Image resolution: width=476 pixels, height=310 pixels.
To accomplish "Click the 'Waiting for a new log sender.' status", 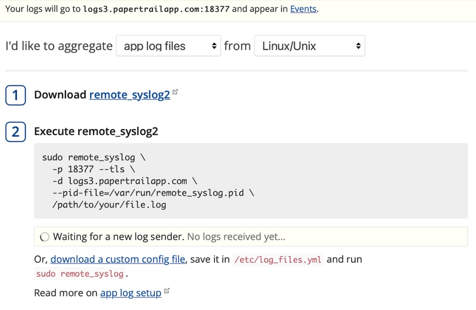I will coord(119,237).
